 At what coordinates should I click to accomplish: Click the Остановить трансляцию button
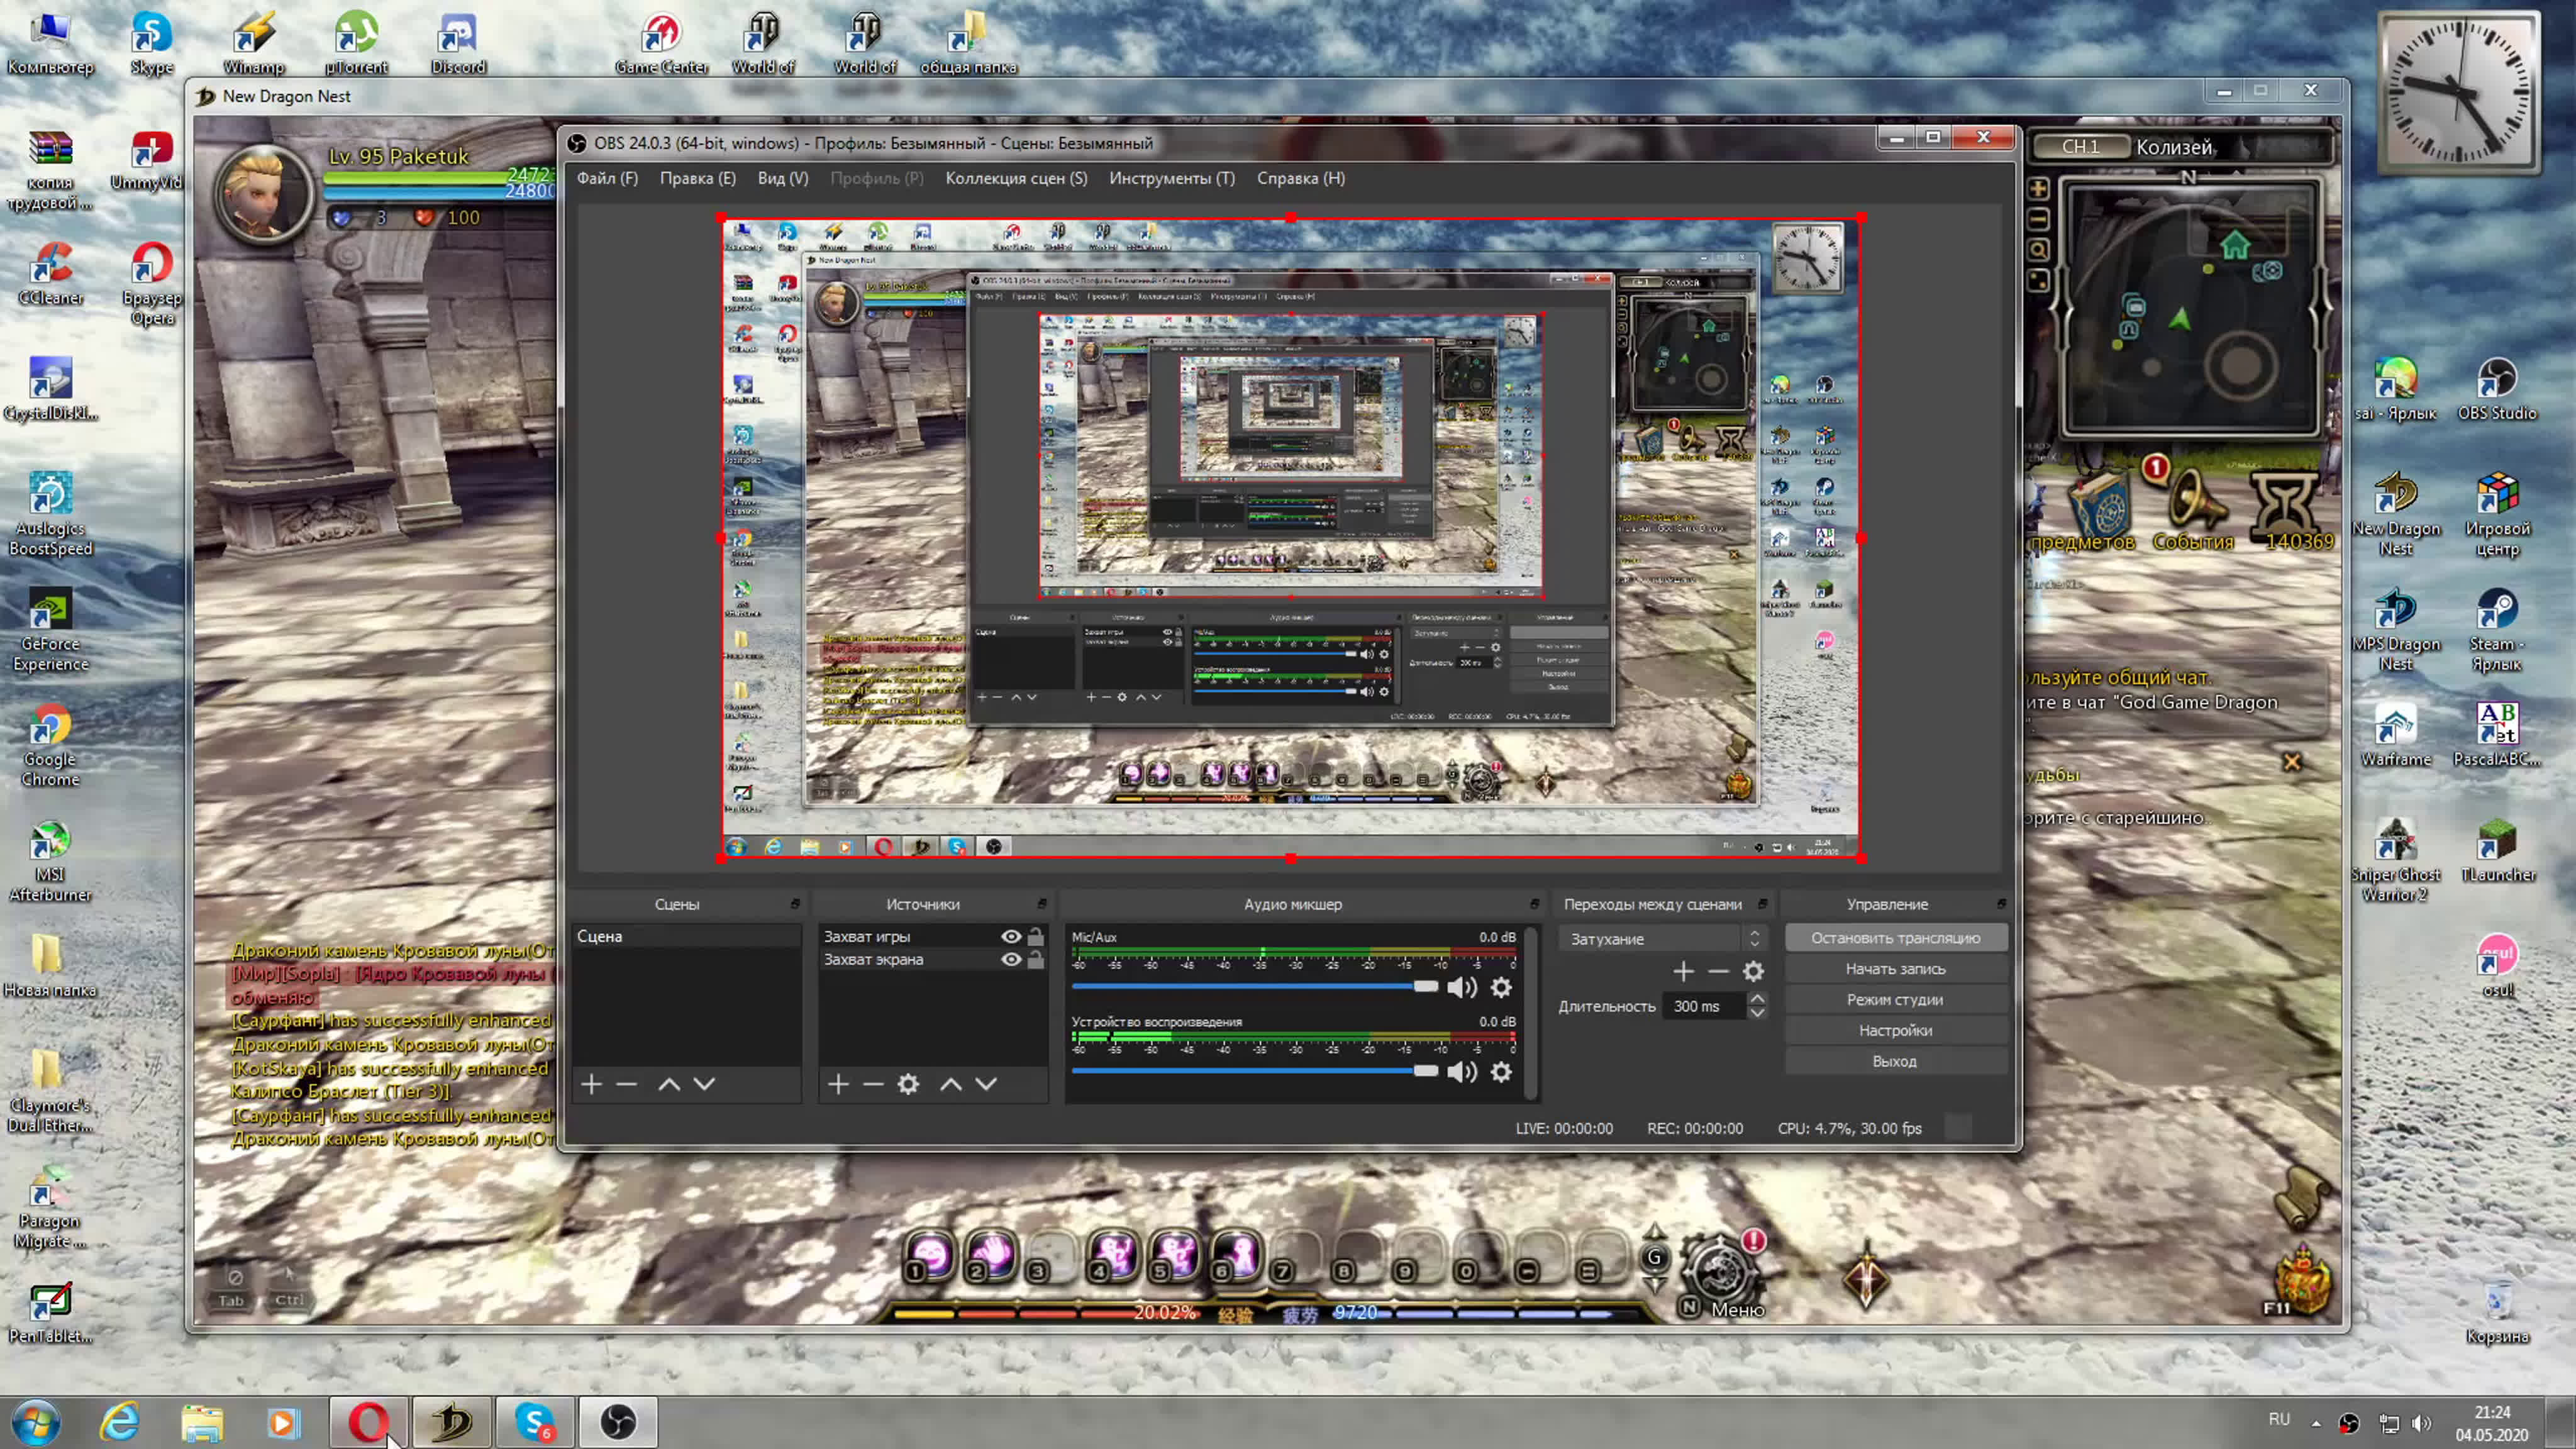pyautogui.click(x=1895, y=938)
